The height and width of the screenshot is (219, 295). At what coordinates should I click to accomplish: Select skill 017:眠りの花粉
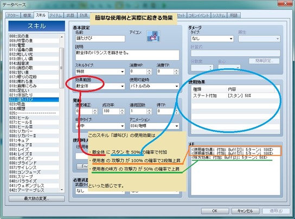(34, 77)
